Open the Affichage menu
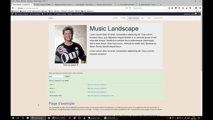Screen dimensions: 213x120 pos(23,1)
